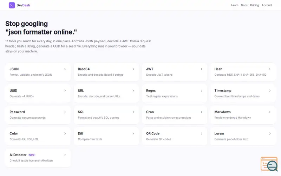The height and width of the screenshot is (176, 281).
Task: Open the JSON tool title
Action: tap(14, 69)
